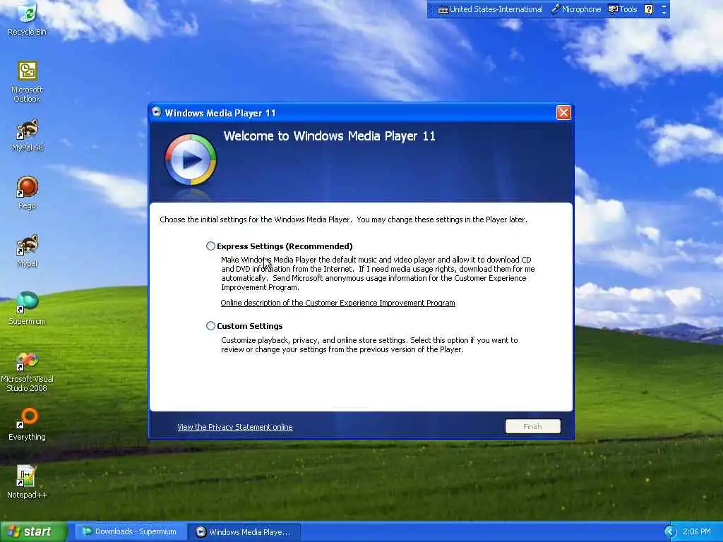Image resolution: width=723 pixels, height=542 pixels.
Task: Launch the Pego desktop shortcut
Action: 28,193
